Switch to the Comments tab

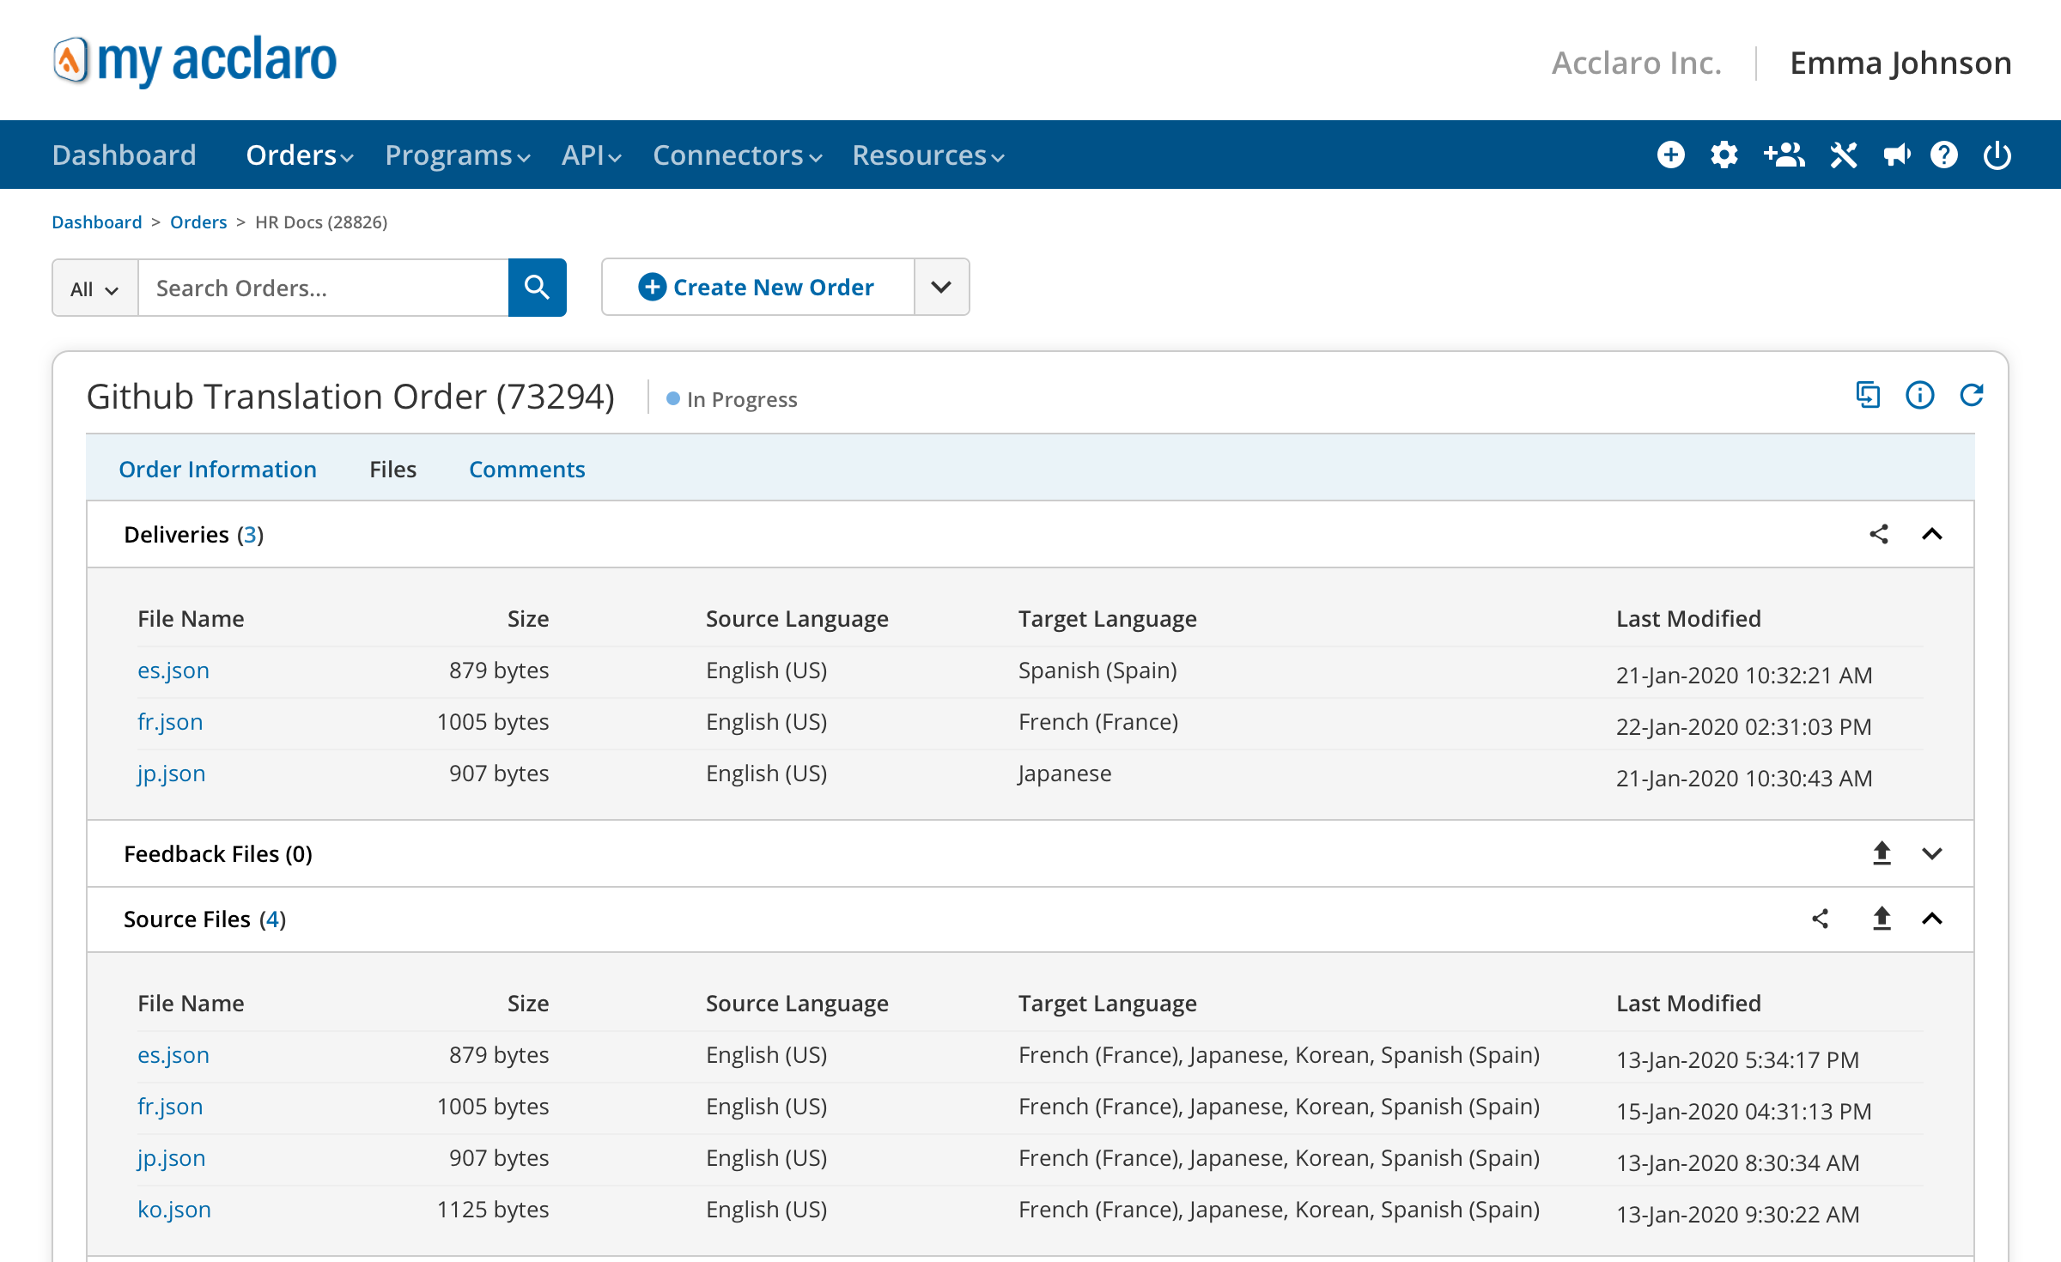coord(526,470)
